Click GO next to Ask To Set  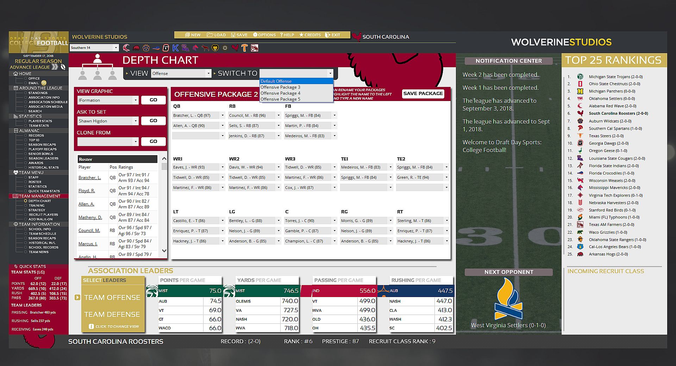click(x=153, y=121)
